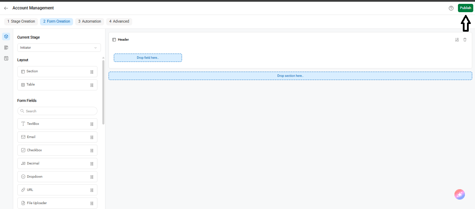Expand the Current Stage Initiator dropdown
This screenshot has width=475, height=209.
click(59, 48)
